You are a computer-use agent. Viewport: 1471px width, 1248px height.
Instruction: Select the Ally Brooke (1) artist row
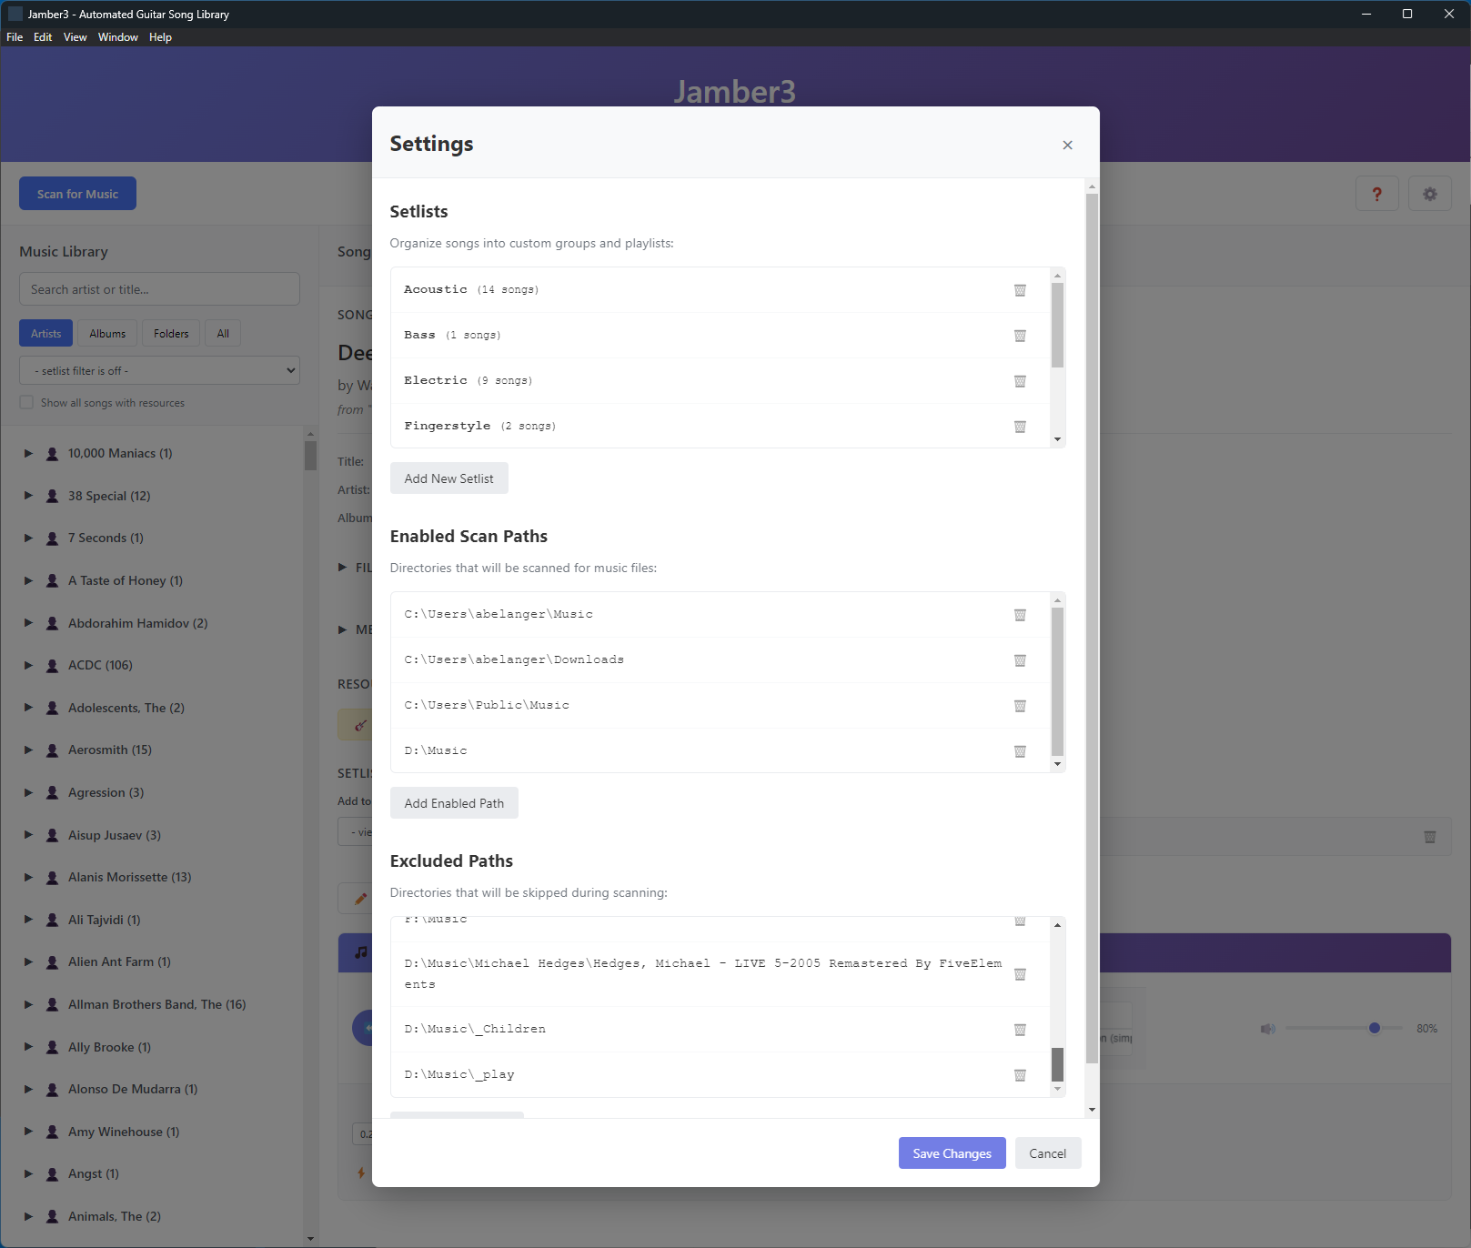click(x=151, y=1047)
